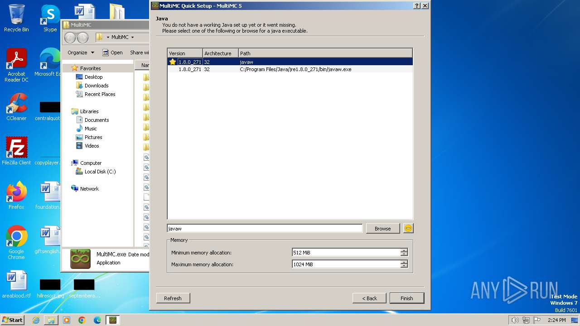The width and height of the screenshot is (580, 326).
Task: Click the Explorer back navigation button
Action: (x=70, y=38)
